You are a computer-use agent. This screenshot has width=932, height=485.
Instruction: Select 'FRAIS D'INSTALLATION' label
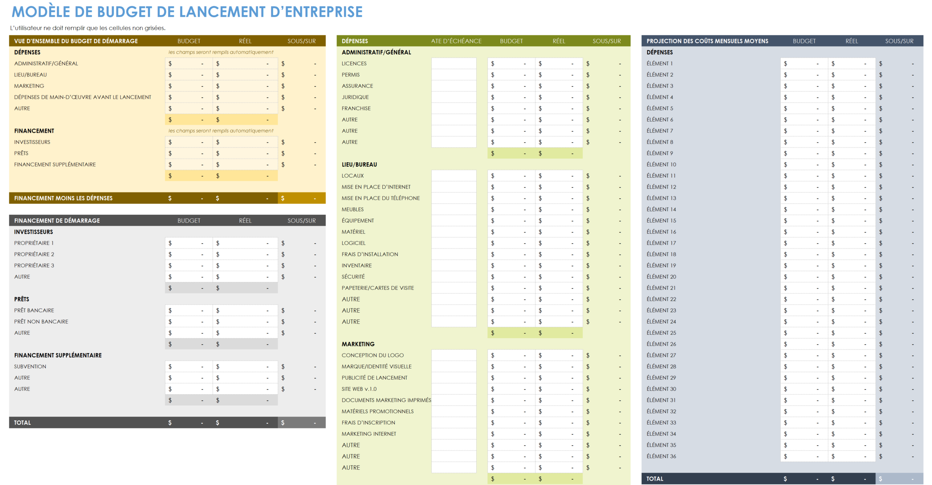coord(370,254)
